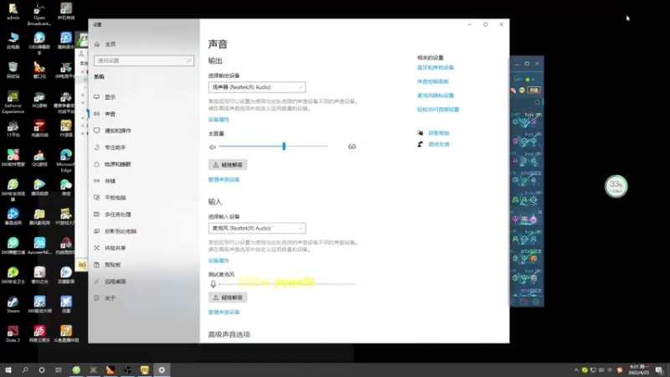
Task: Click the 提供反馈 link
Action: pyautogui.click(x=439, y=144)
